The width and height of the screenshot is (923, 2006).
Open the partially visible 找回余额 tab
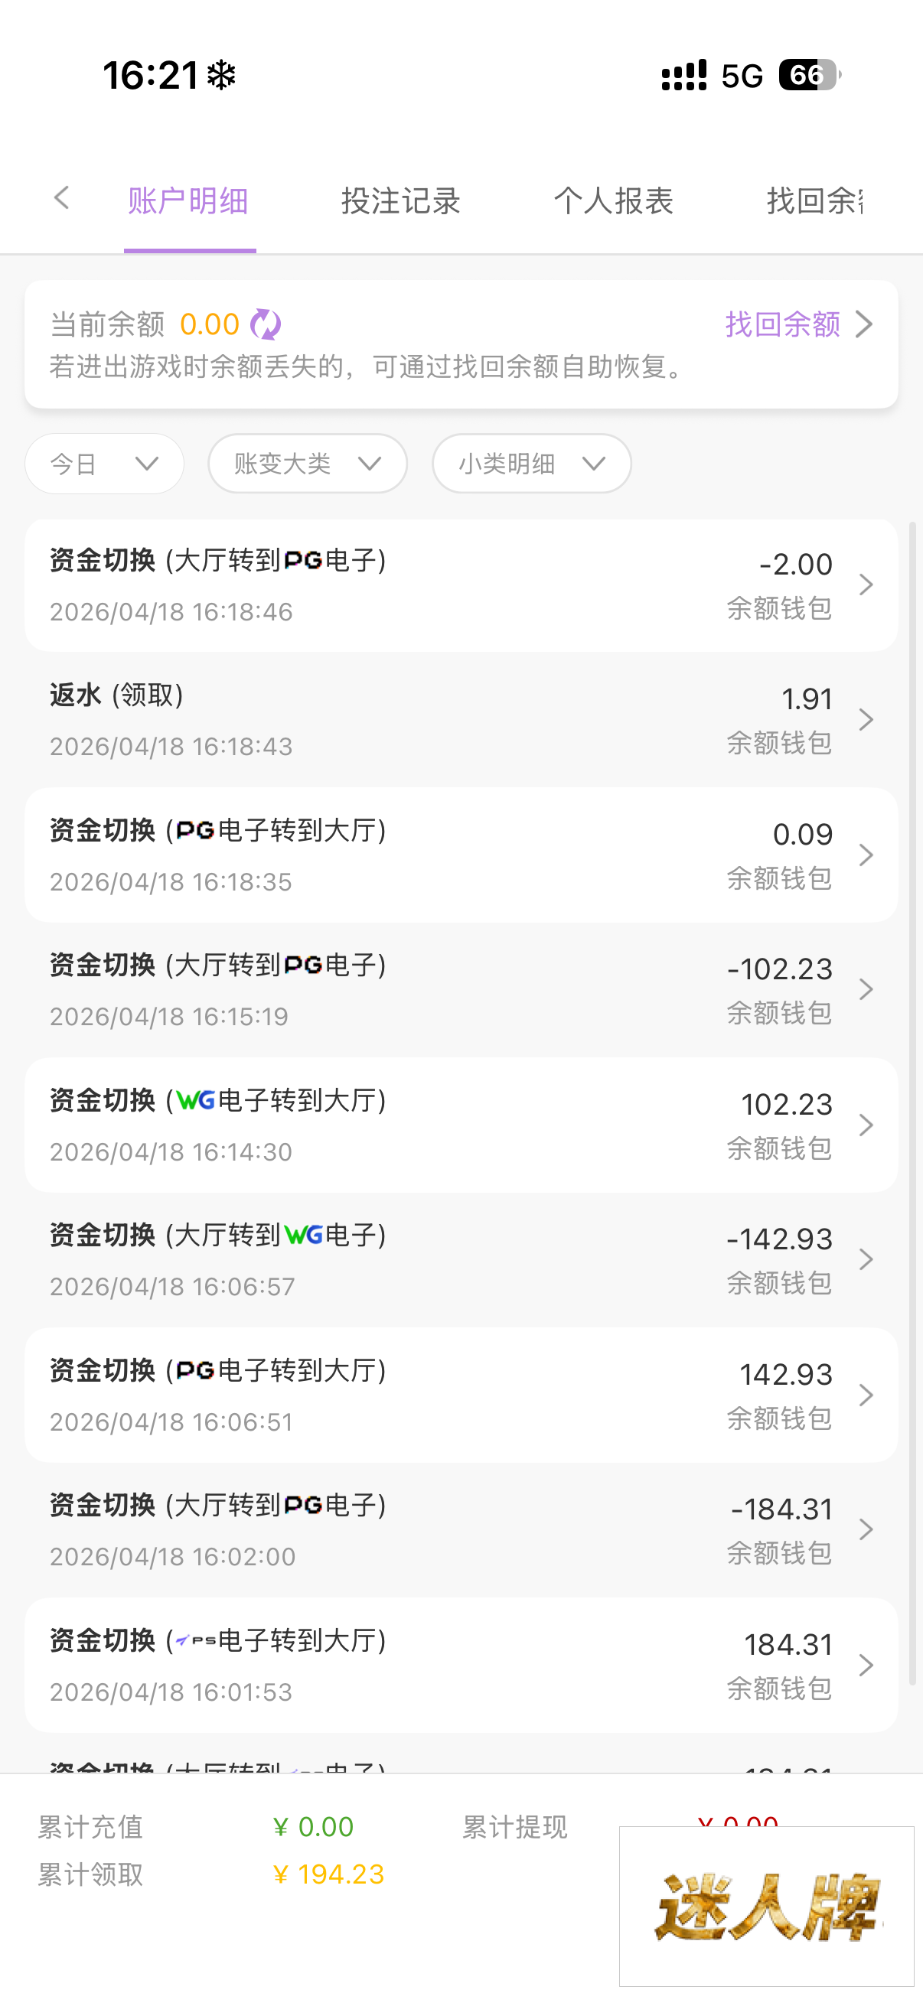click(x=814, y=201)
